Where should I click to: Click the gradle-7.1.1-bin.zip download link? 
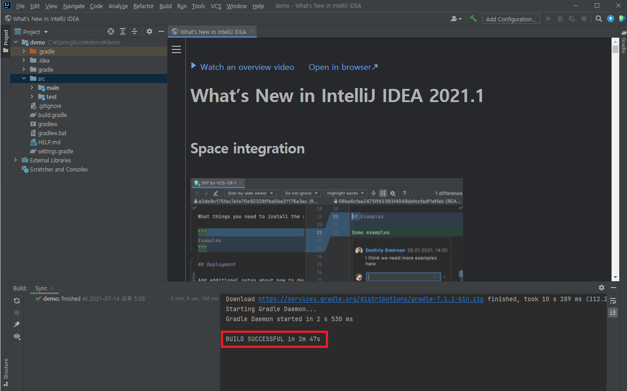(371, 299)
